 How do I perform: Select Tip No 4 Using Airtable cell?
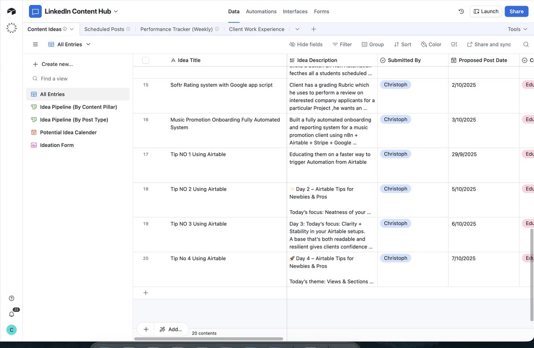pos(227,269)
